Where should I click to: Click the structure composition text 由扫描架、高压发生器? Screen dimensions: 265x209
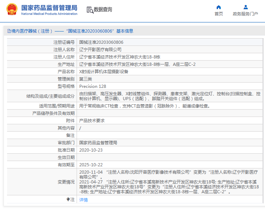tap(170, 96)
